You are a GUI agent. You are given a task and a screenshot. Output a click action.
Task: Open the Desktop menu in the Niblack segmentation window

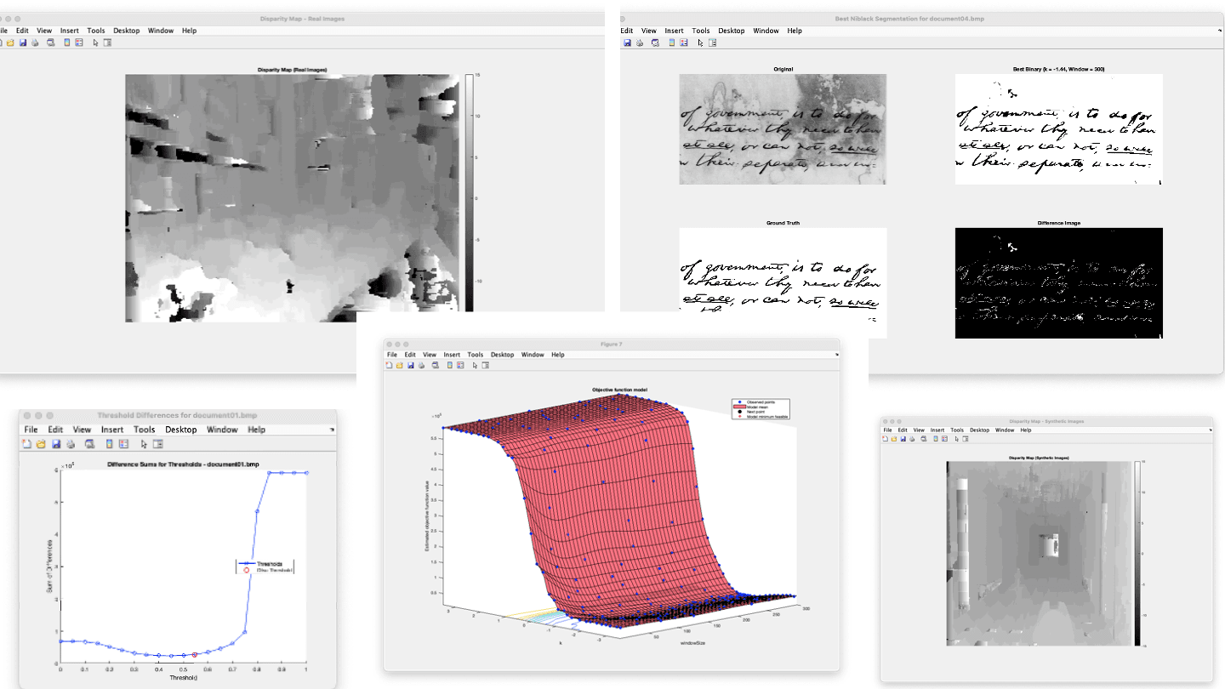[x=731, y=30]
